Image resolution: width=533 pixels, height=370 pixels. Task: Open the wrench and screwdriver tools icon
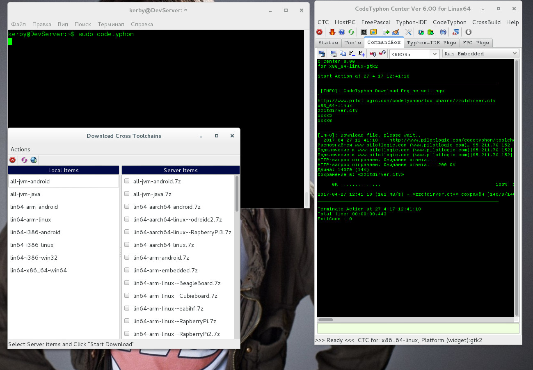(408, 32)
